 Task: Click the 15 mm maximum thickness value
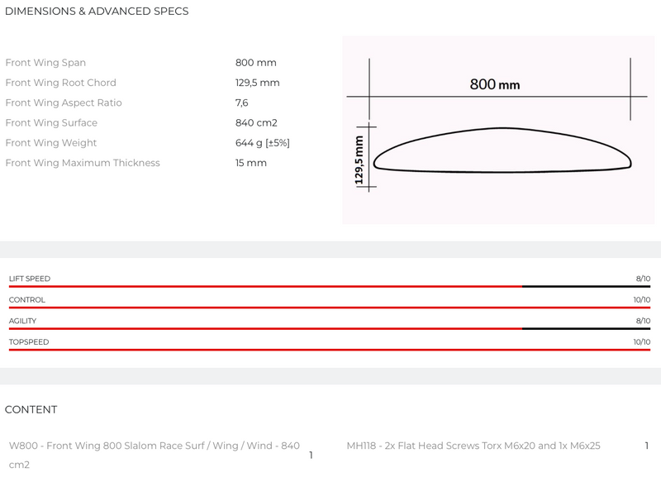[251, 163]
